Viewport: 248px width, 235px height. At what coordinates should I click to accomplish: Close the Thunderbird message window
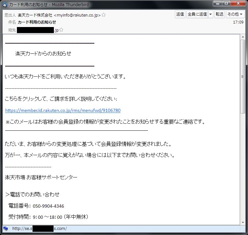coord(238,3)
